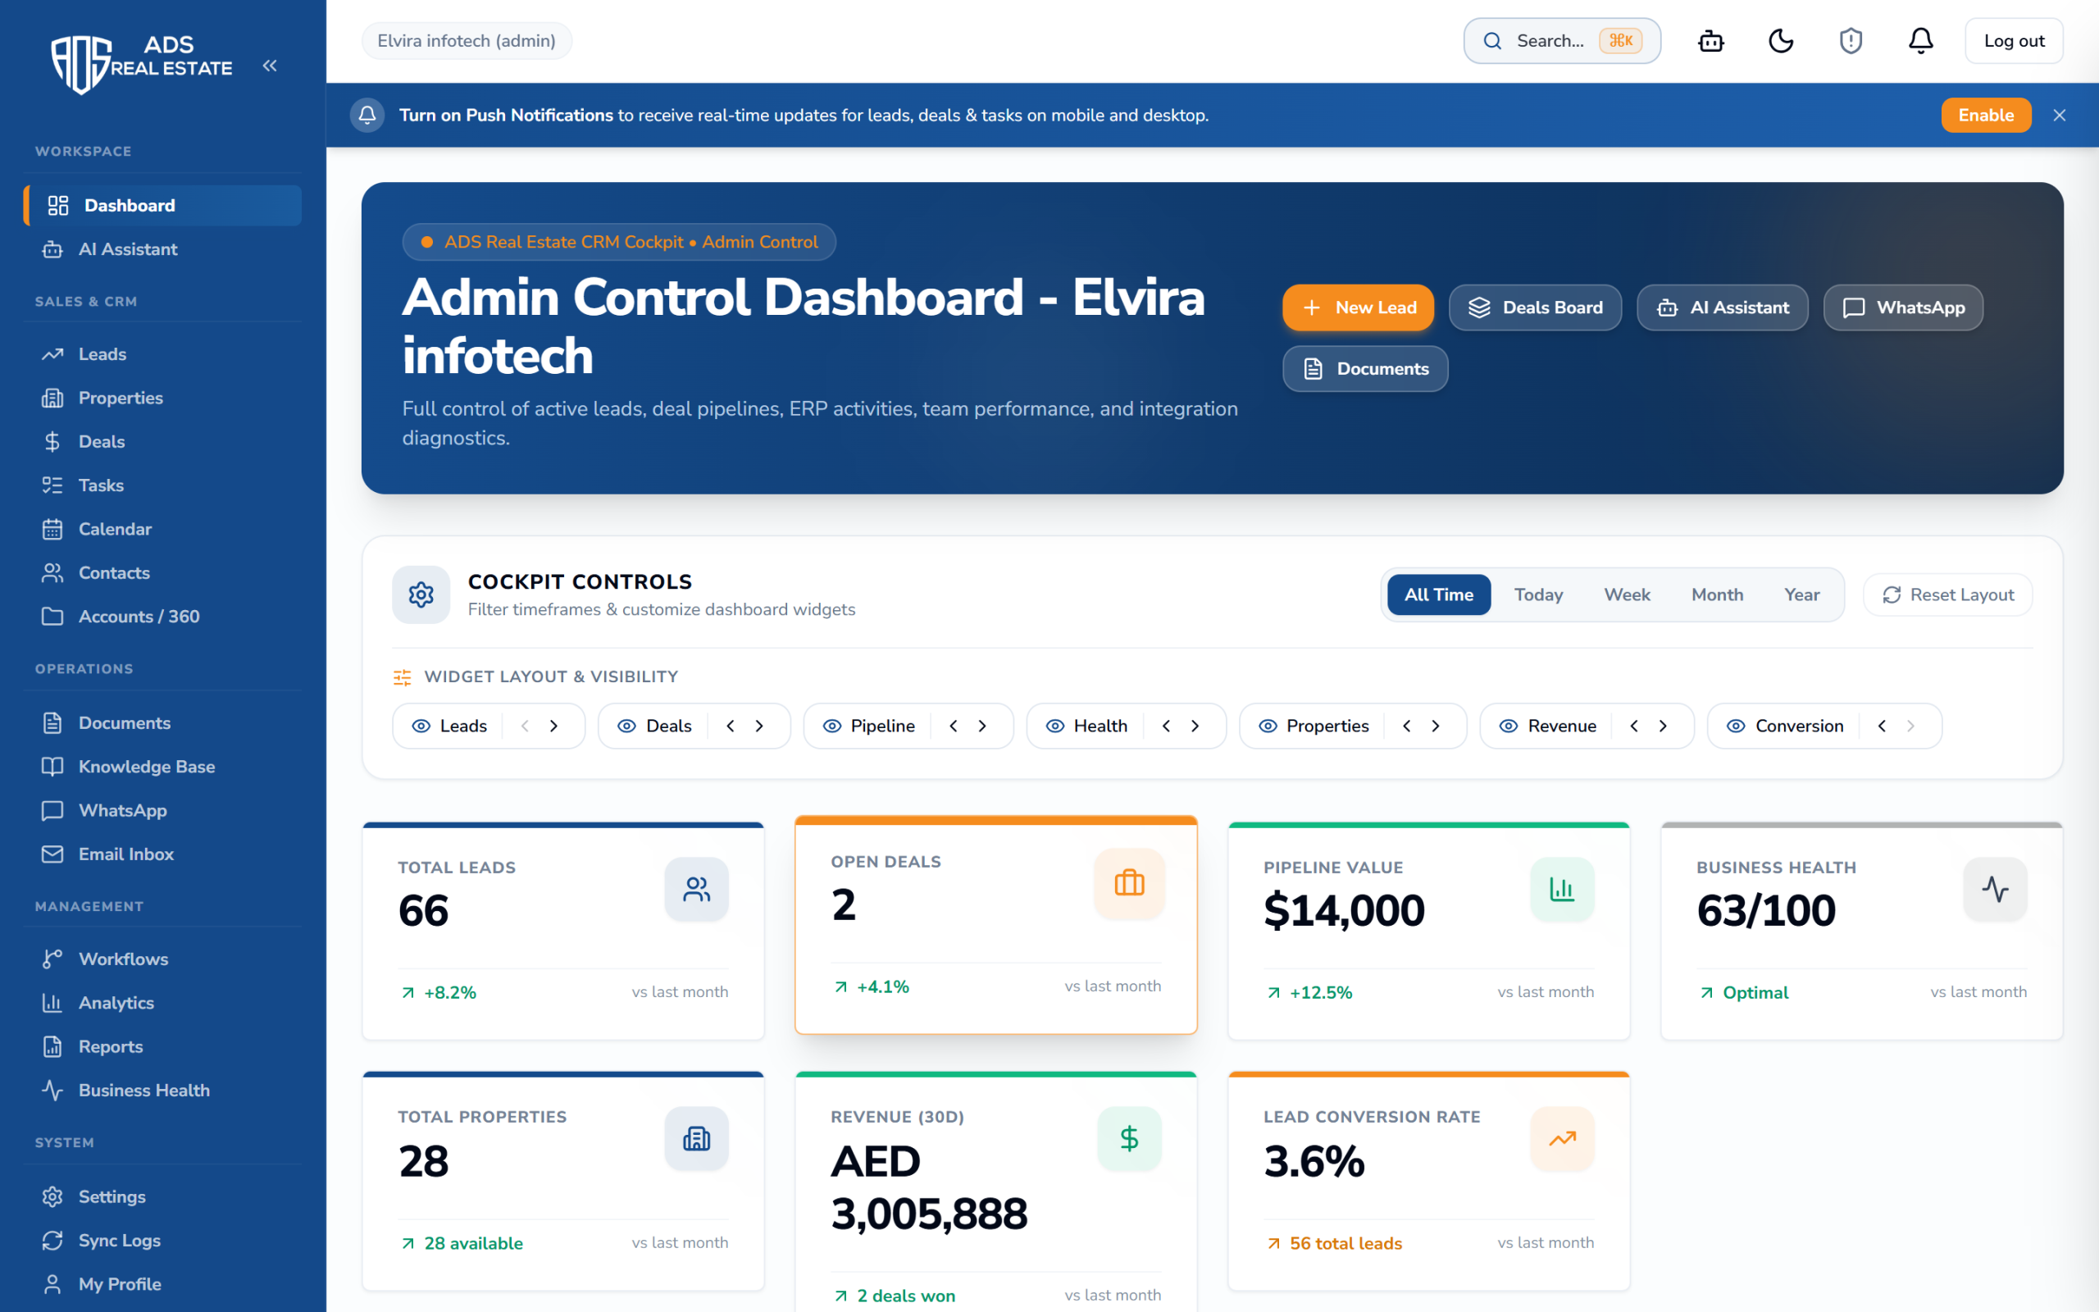Open the AI bot icon in top bar
The image size is (2099, 1312).
[x=1710, y=41]
